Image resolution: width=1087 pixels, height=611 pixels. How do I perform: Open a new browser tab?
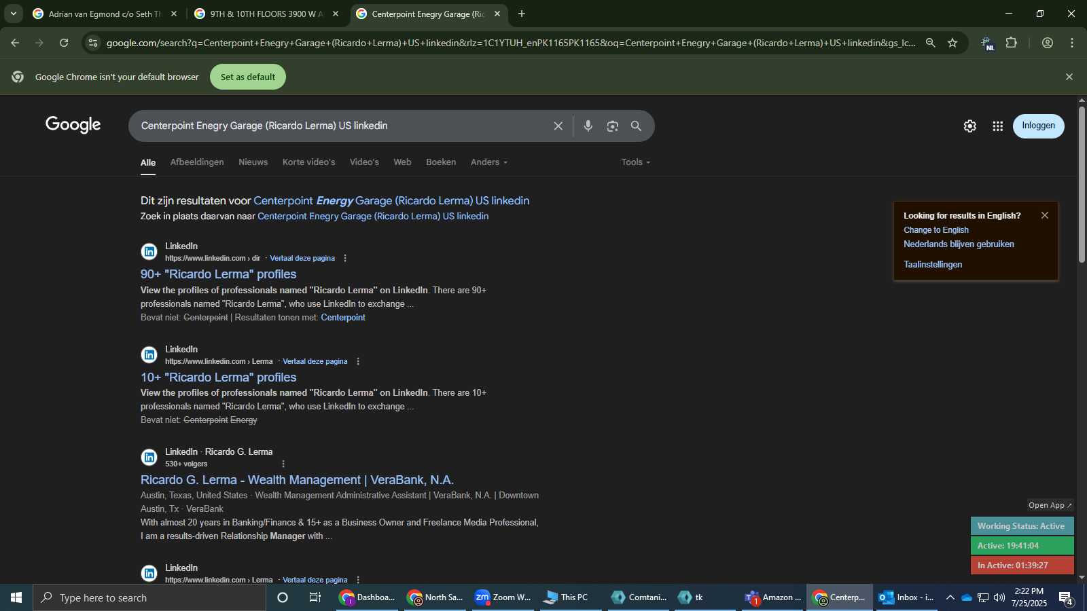point(521,14)
